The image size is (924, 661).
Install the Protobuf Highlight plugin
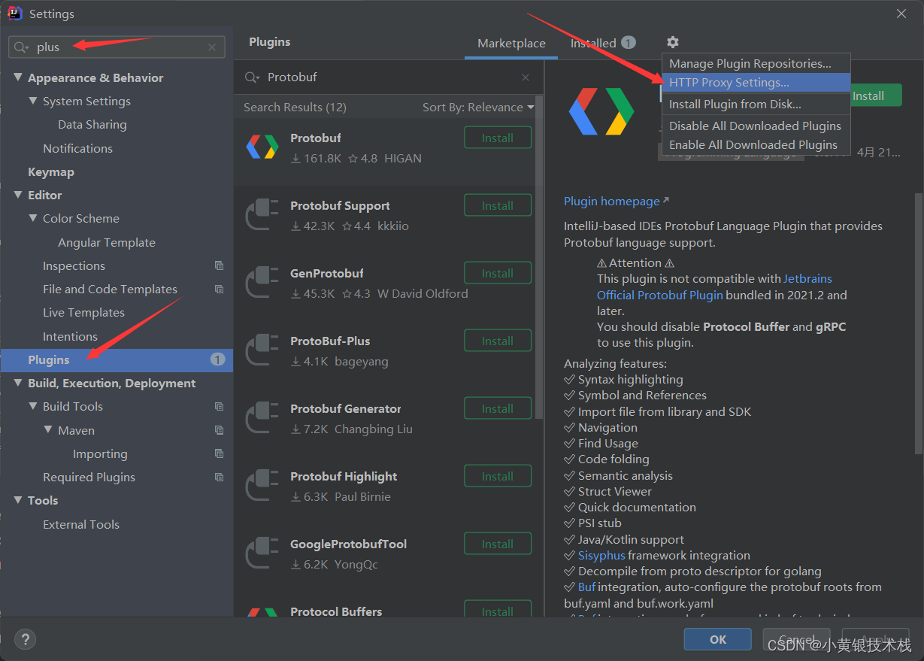coord(498,476)
